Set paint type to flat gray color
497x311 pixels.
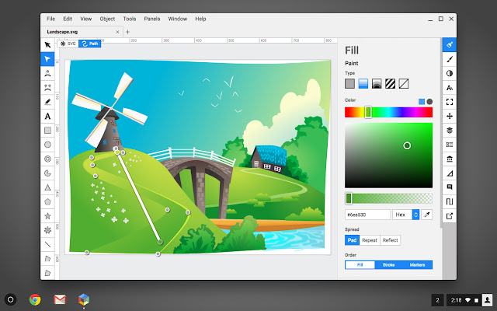click(349, 83)
